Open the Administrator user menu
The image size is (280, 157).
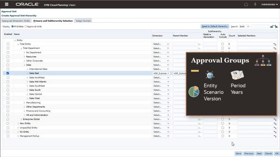click(269, 4)
